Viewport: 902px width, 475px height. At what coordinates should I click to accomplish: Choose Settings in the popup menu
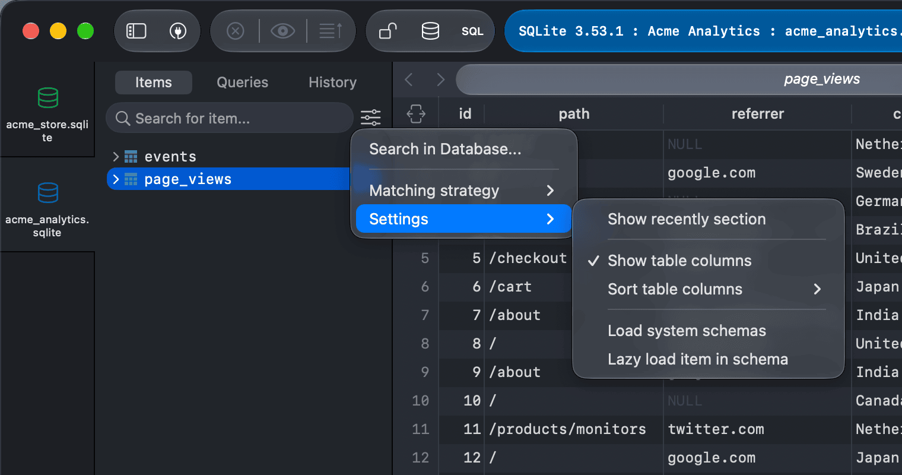coord(463,219)
